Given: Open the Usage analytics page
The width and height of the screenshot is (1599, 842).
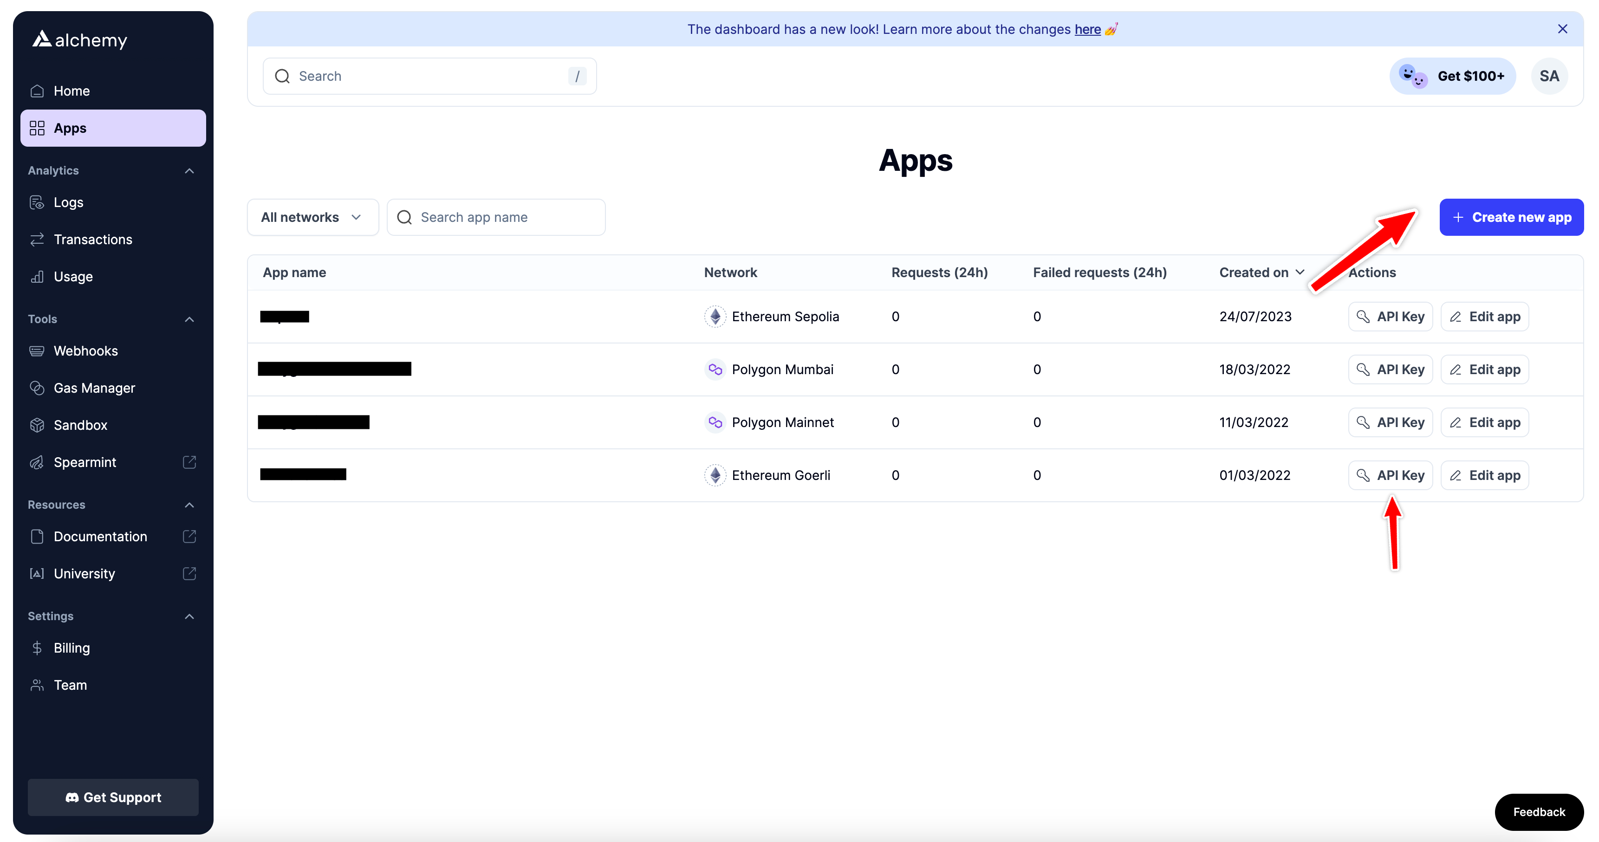Looking at the screenshot, I should pos(72,276).
